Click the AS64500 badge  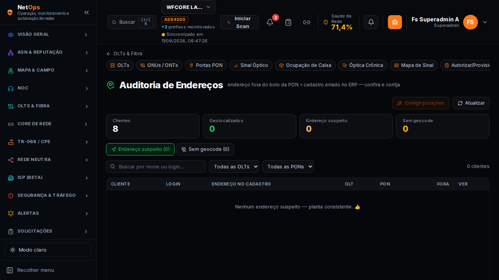tap(175, 19)
